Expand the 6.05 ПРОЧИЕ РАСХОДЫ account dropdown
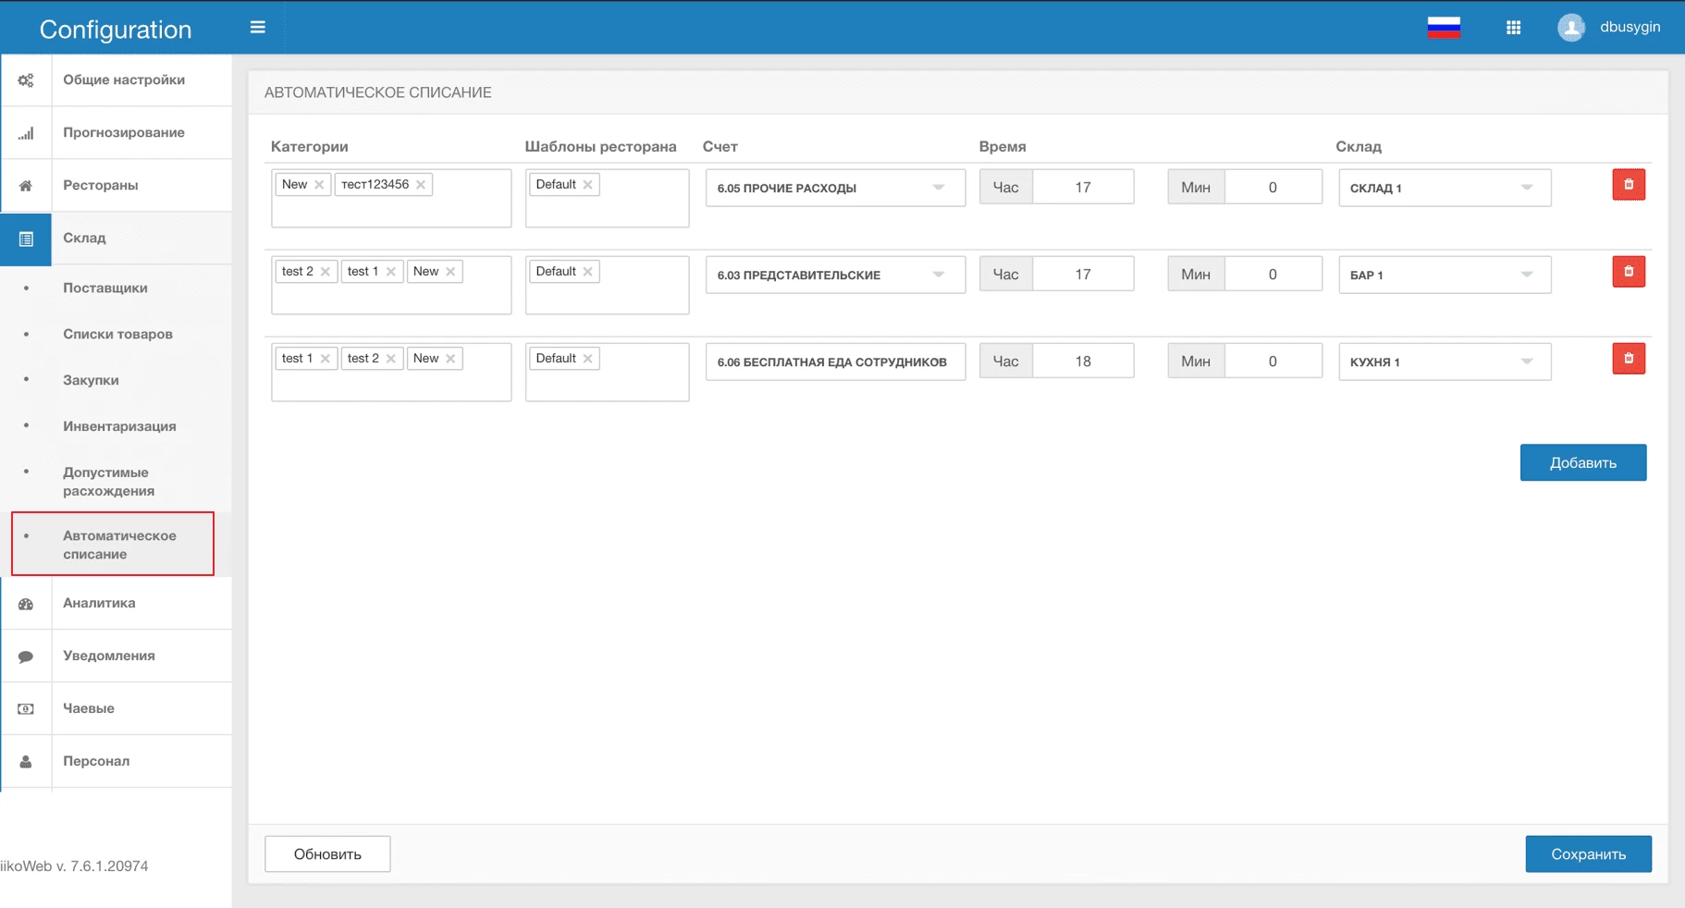Image resolution: width=1685 pixels, height=908 pixels. coord(938,188)
